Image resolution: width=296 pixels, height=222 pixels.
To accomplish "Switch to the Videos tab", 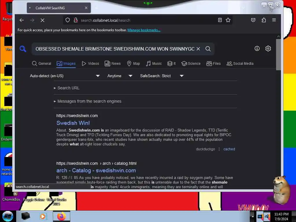I will [x=90, y=63].
